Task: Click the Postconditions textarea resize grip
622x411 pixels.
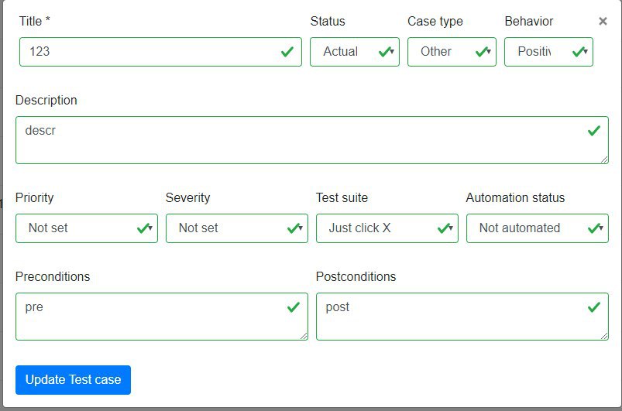Action: (x=604, y=336)
